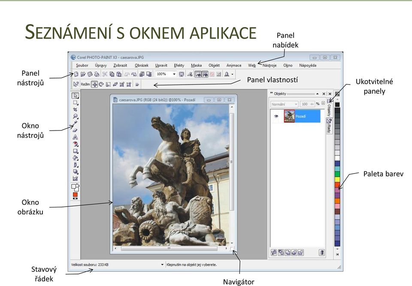Viewport: 412px width, 286px height.
Task: Click the first button at the bottom of the Objekty panel
Action: coord(274,253)
